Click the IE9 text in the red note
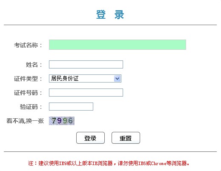 click(63, 163)
